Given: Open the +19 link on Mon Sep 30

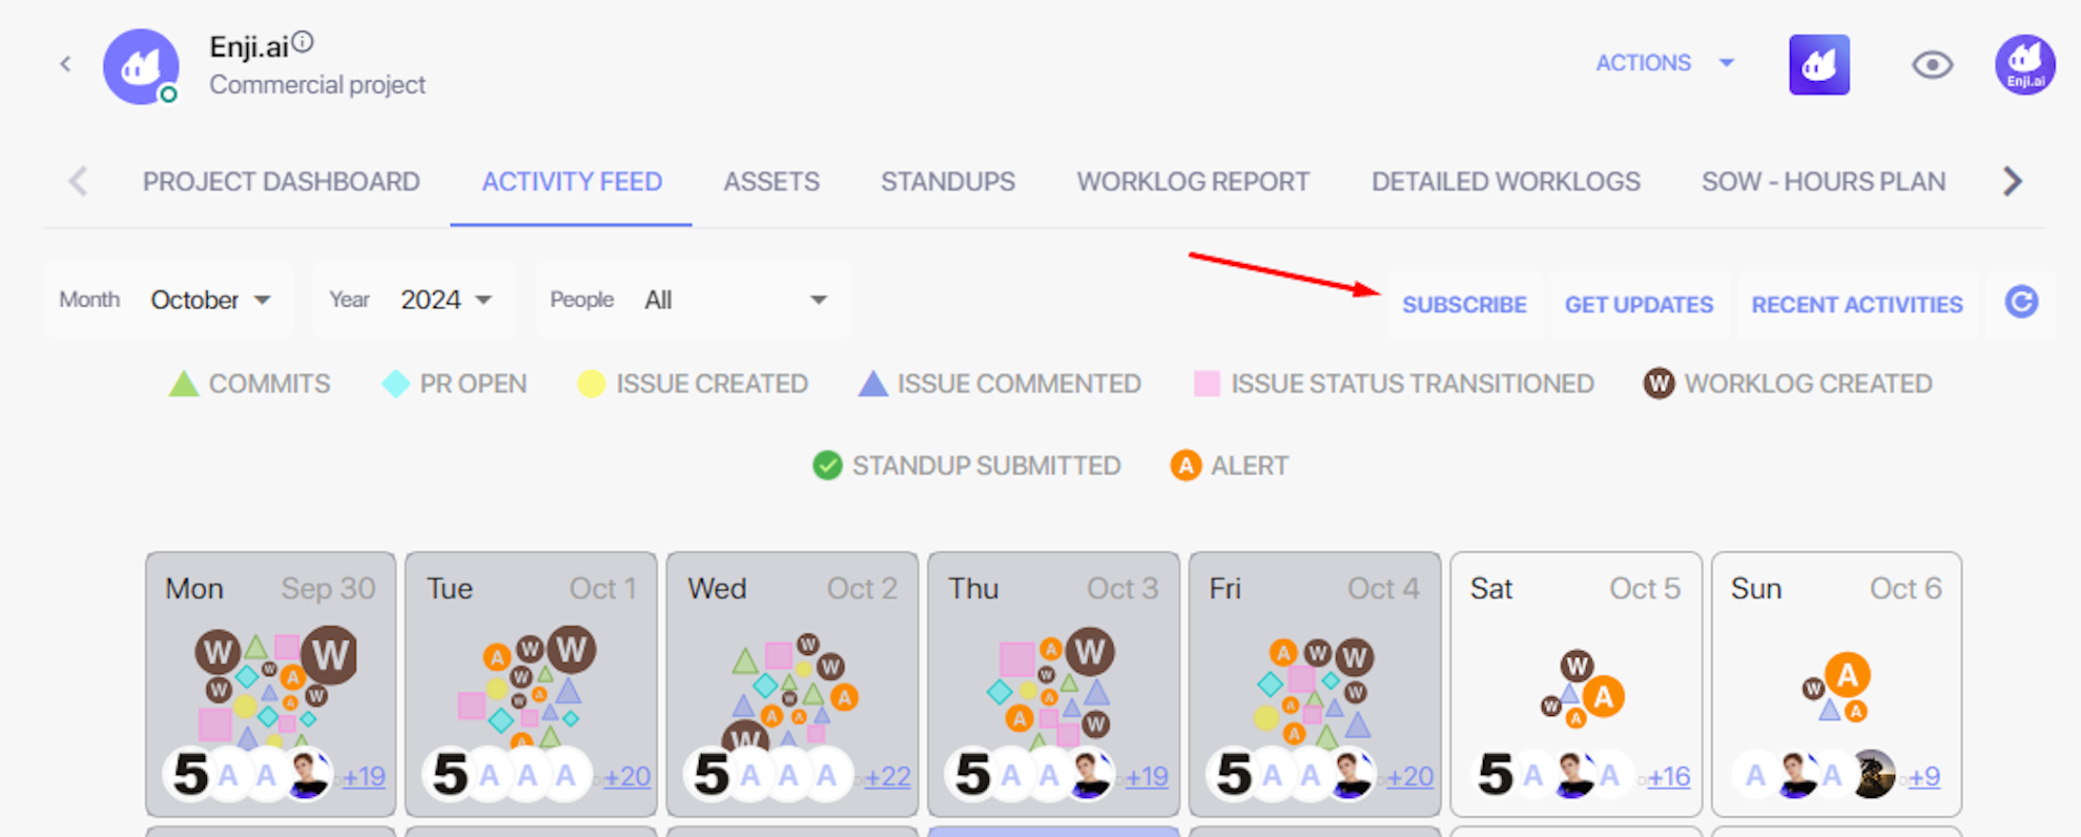Looking at the screenshot, I should pyautogui.click(x=363, y=776).
